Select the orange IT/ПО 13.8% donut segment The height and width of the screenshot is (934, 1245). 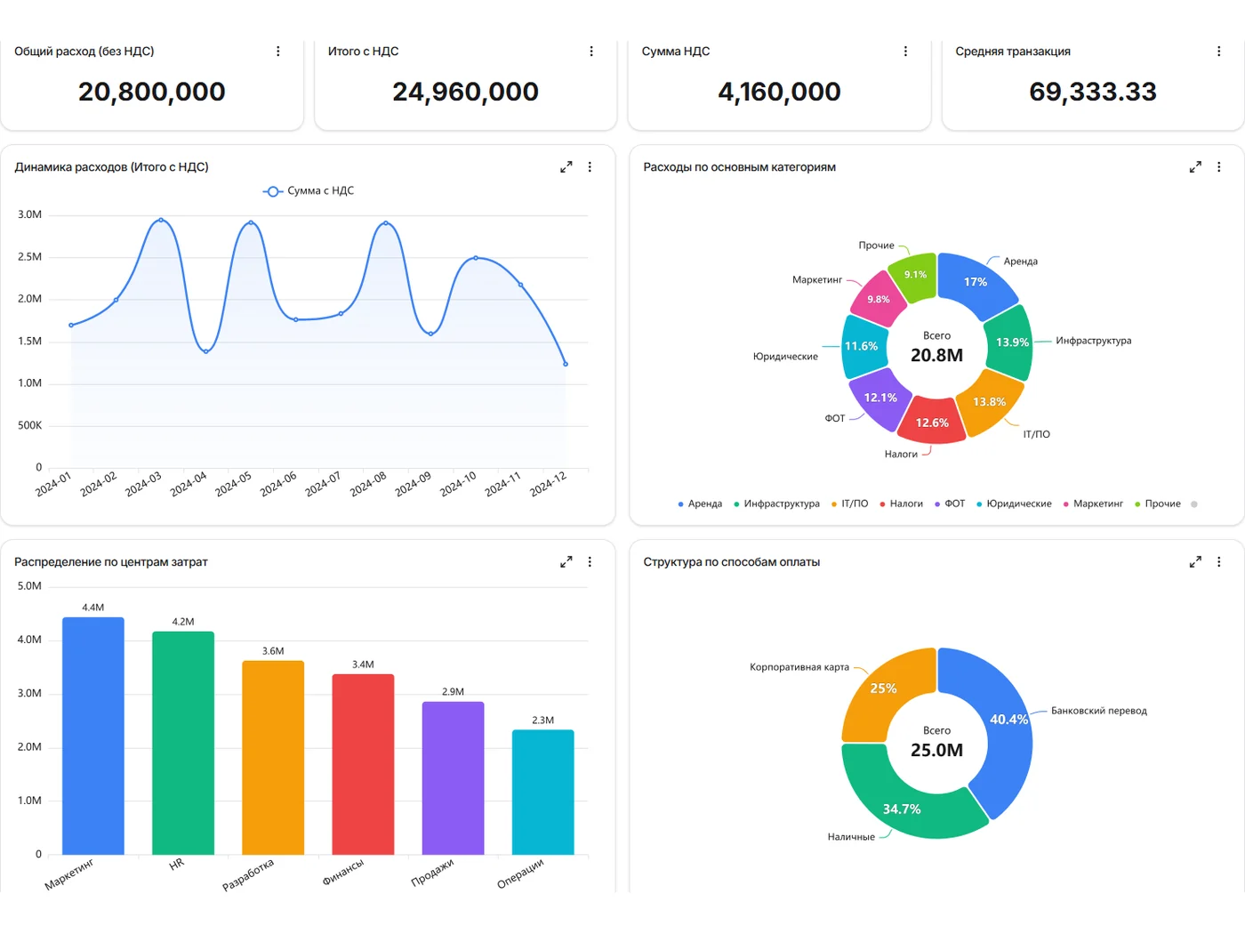(x=990, y=403)
